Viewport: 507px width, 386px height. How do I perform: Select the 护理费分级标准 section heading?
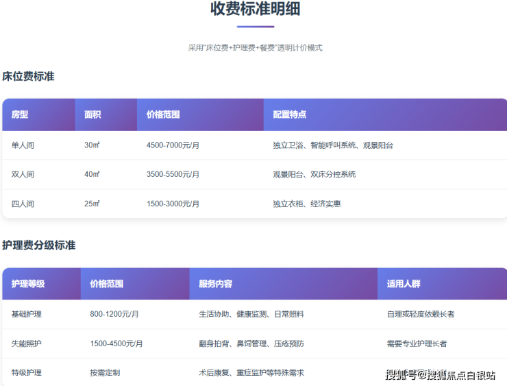(x=39, y=245)
